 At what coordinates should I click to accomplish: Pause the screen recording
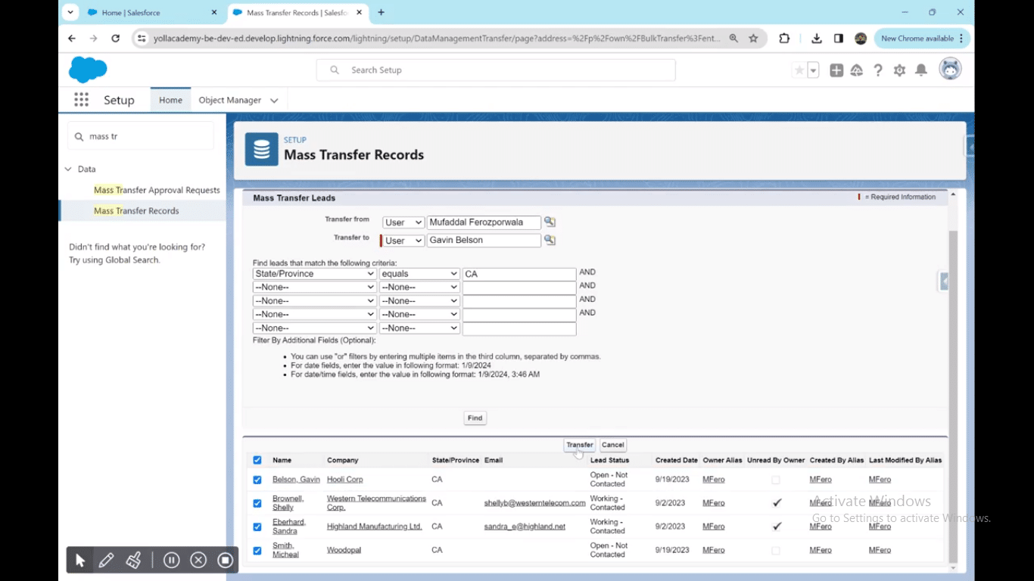(x=172, y=561)
